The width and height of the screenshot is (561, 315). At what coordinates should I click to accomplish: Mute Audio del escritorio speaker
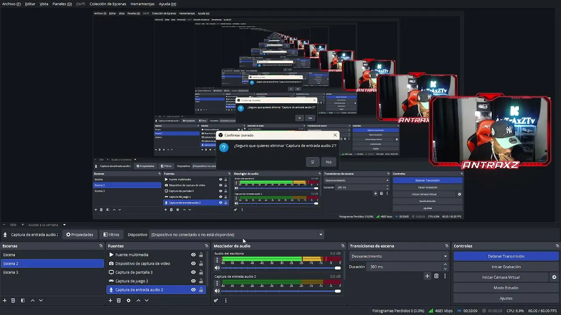click(217, 268)
